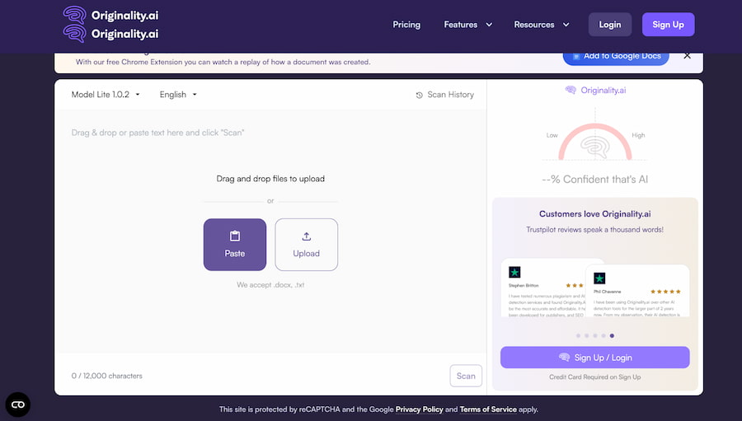This screenshot has height=421, width=742.
Task: Click the purple Sign Up button
Action: pos(668,25)
